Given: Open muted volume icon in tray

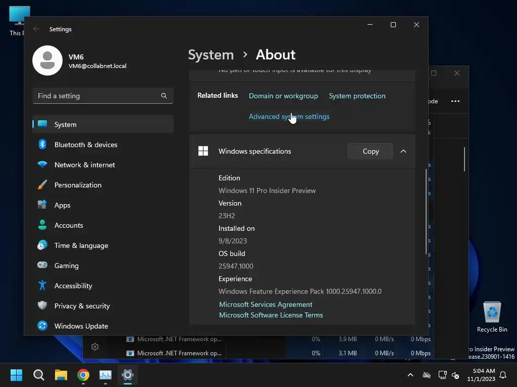Looking at the screenshot, I should pyautogui.click(x=455, y=375).
